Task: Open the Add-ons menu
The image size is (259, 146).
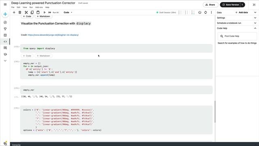Action: (39, 7)
